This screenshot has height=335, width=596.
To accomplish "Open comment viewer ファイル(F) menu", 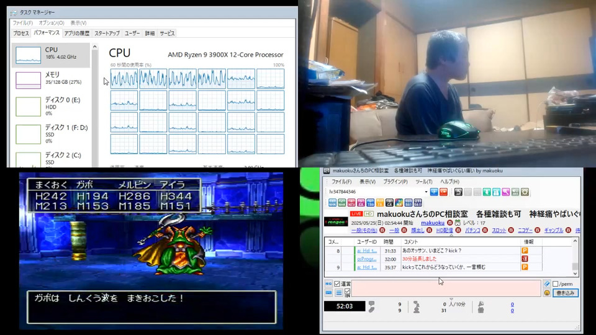I will point(341,182).
